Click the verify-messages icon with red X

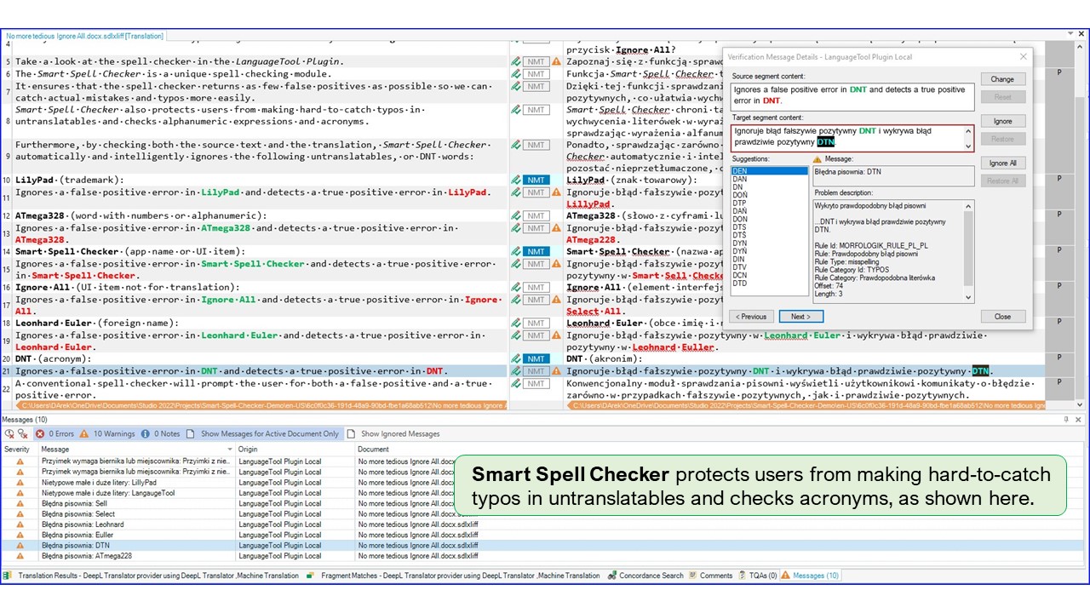(x=9, y=433)
